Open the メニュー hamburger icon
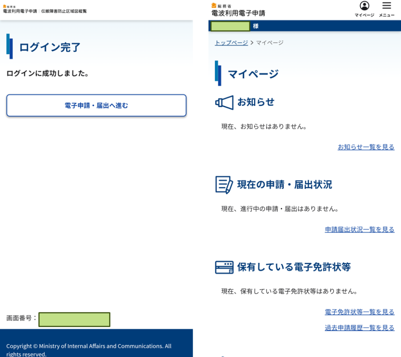Image resolution: width=401 pixels, height=357 pixels. (387, 6)
